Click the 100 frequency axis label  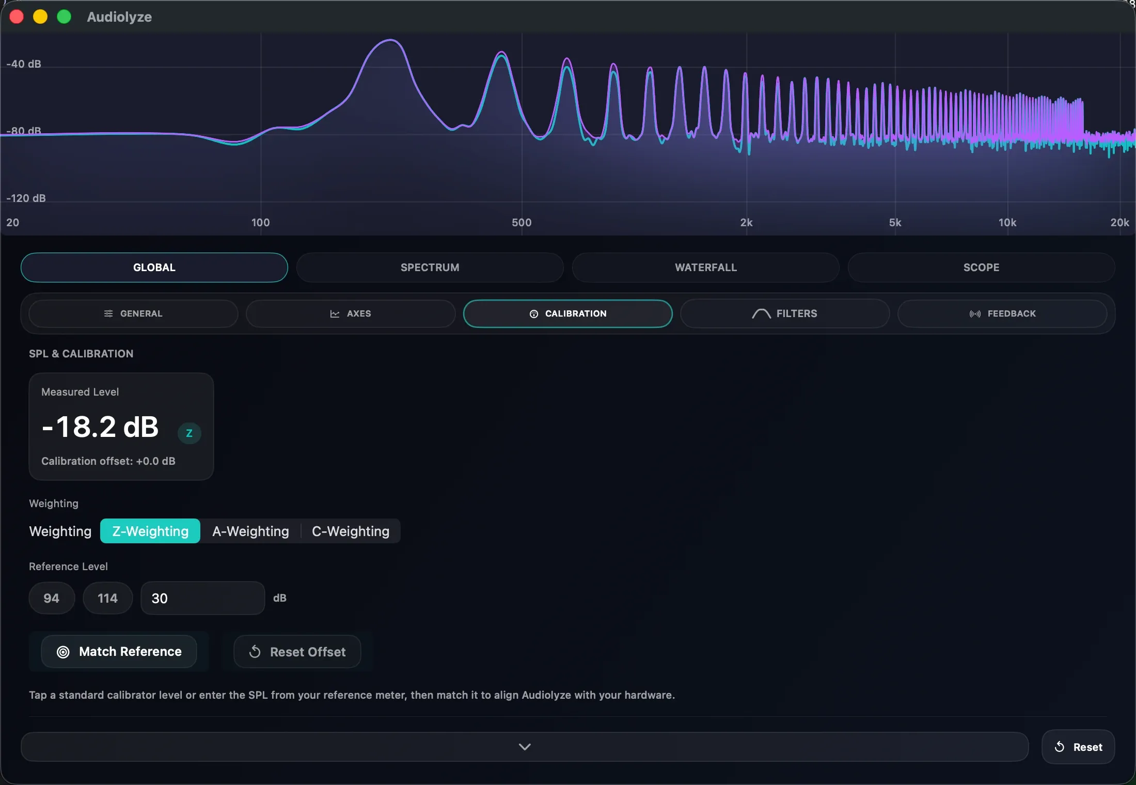click(260, 223)
